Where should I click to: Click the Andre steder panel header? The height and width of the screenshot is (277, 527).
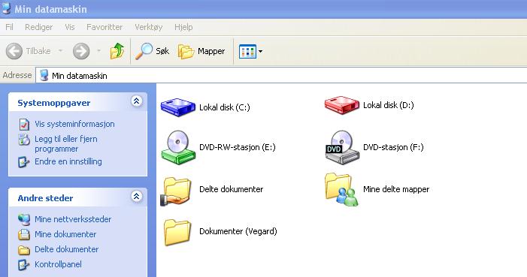click(x=77, y=197)
